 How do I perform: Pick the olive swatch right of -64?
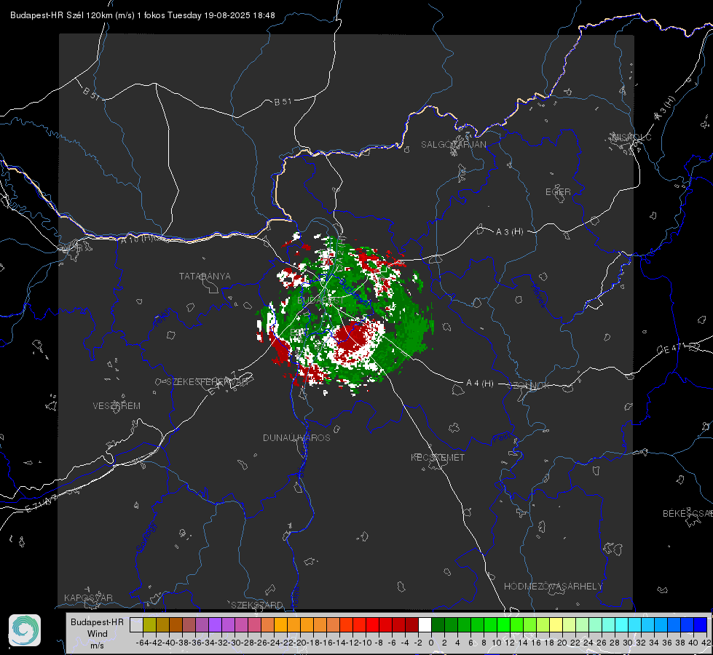(x=149, y=624)
